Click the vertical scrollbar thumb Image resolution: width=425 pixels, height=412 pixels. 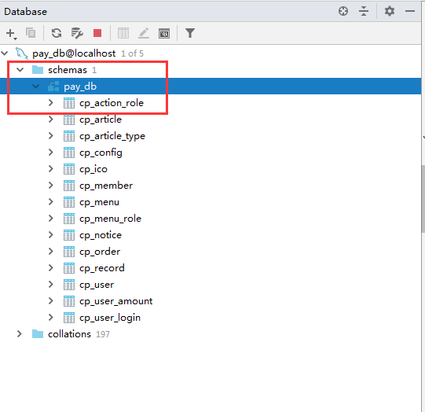click(423, 199)
